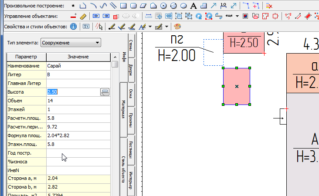
Task: Click the ruler measure icon
Action: [83, 16]
